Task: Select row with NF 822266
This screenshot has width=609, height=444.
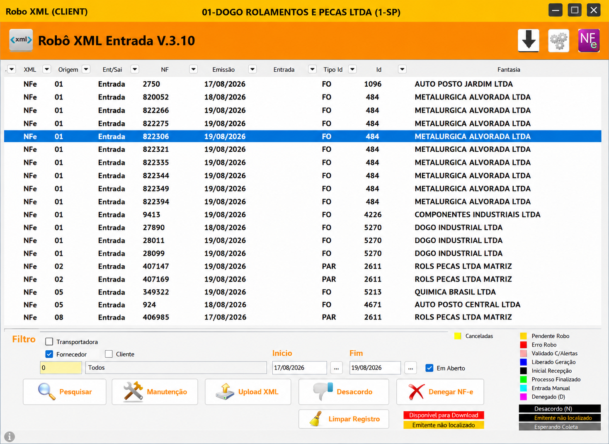Action: click(x=303, y=110)
